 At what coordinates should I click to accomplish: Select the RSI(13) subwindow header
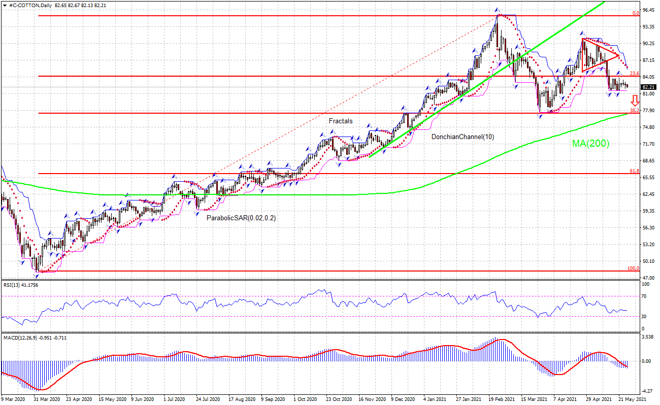[20, 285]
